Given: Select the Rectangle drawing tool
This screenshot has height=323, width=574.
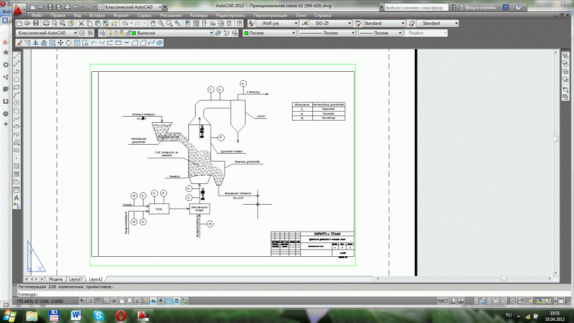Looking at the screenshot, I should click(x=16, y=87).
